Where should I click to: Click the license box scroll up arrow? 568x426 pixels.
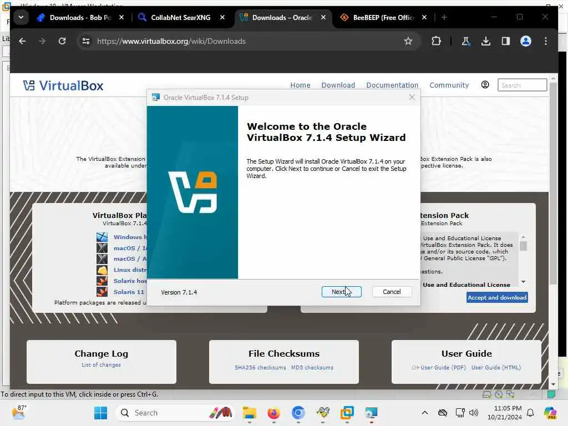tap(523, 237)
